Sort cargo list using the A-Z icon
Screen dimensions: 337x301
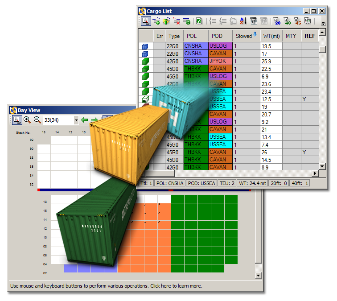[243, 21]
